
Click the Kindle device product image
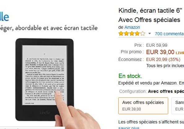pos(45,80)
